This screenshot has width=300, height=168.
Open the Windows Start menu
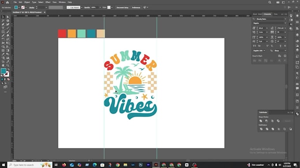point(4,165)
